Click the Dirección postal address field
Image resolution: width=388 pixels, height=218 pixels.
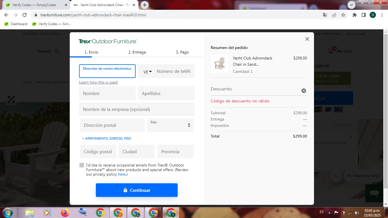pyautogui.click(x=112, y=125)
